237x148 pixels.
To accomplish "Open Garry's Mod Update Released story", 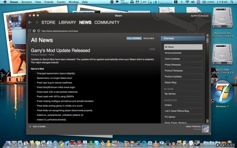I will click(60, 50).
